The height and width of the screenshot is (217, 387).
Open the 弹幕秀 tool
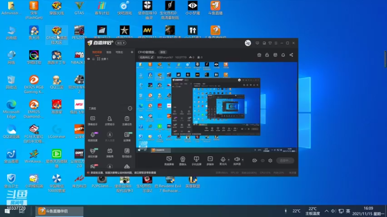[x=110, y=152]
